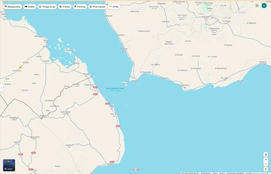Select the Hancol label
The width and height of the screenshot is (271, 174).
point(25,90)
